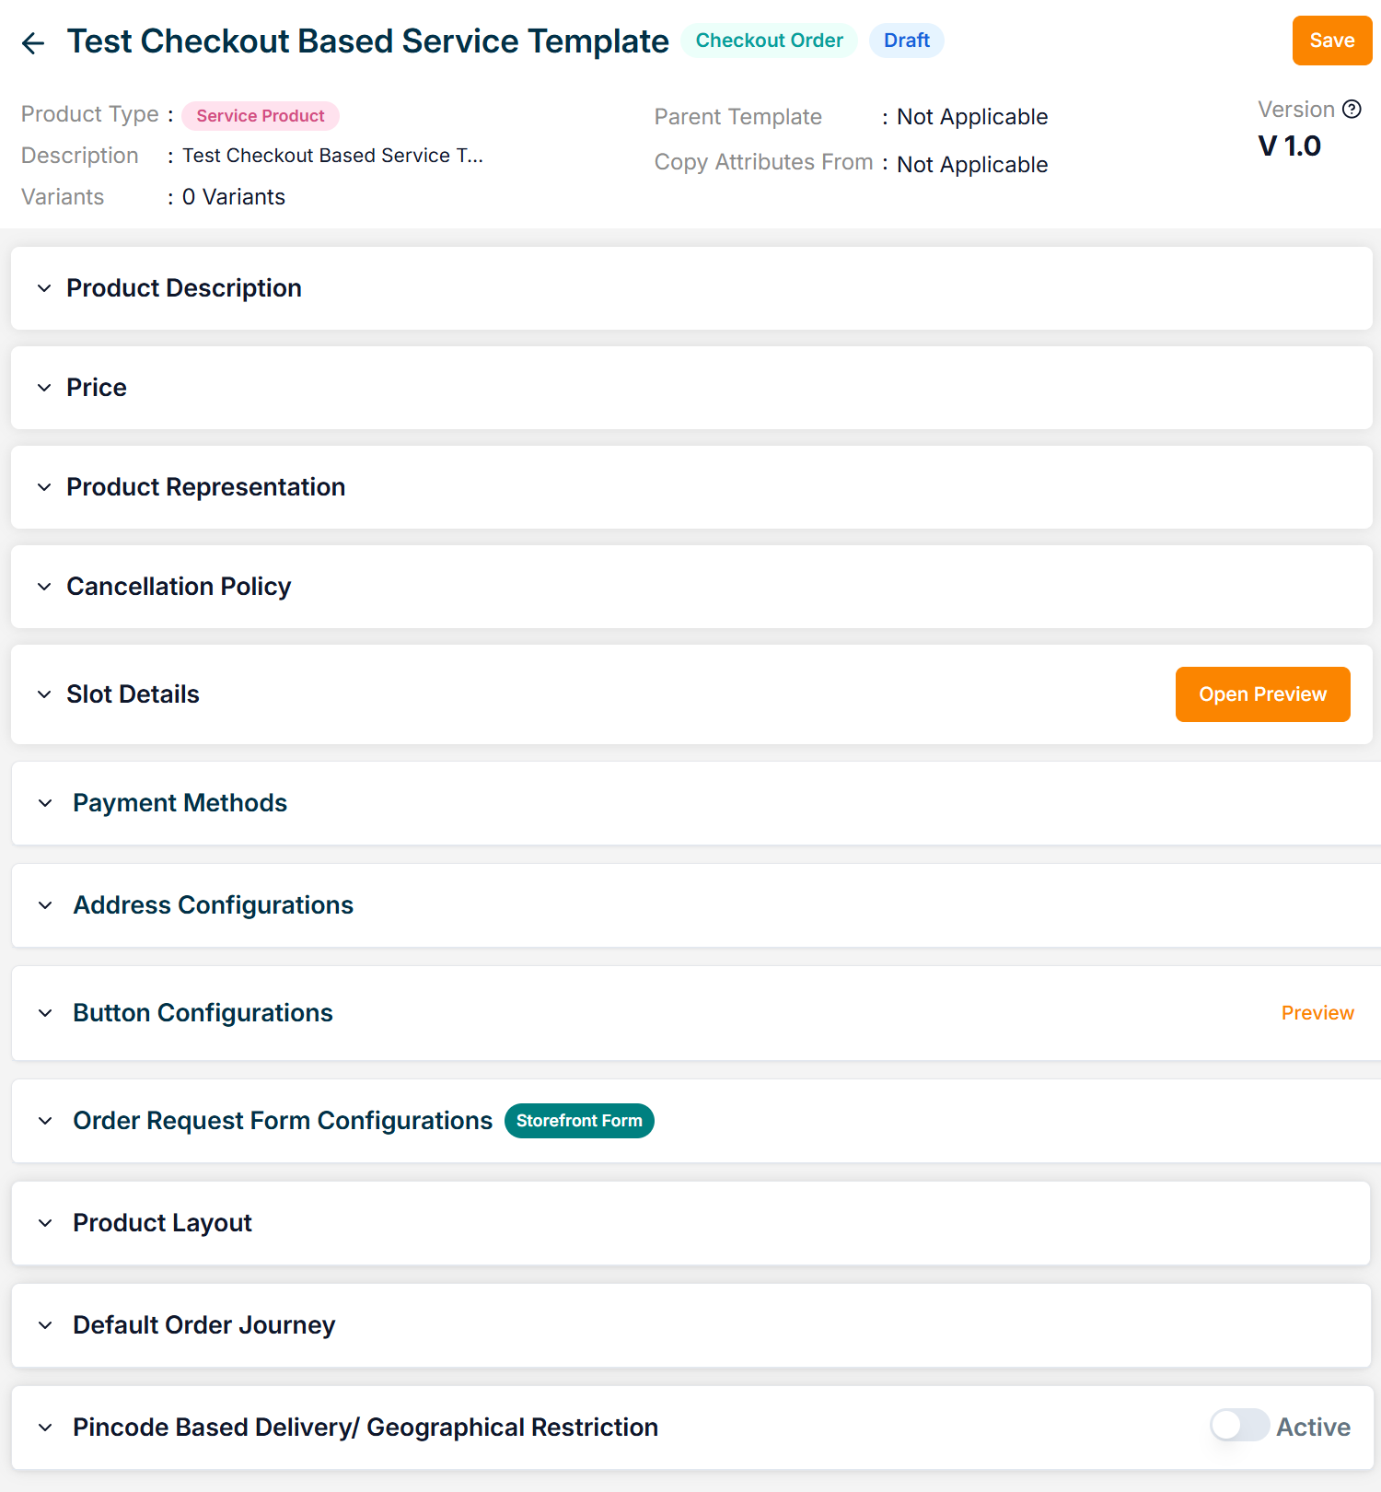Viewport: 1381px width, 1492px height.
Task: Click the Version help question mark icon
Action: tap(1352, 110)
